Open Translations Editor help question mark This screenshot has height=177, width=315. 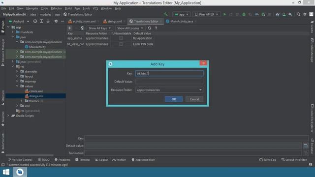pos(156,29)
